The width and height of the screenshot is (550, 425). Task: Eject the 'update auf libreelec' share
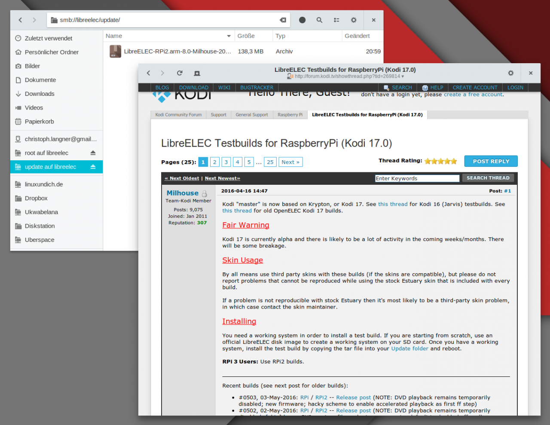[93, 167]
